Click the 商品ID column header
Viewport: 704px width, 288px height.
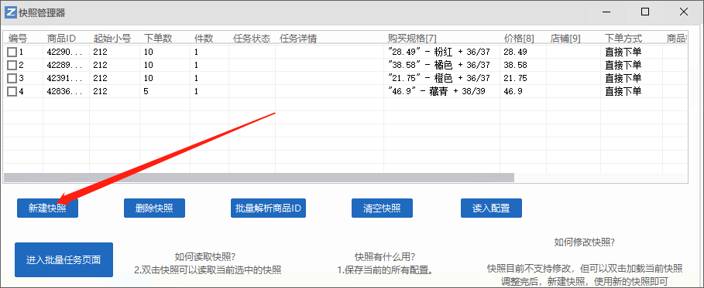point(61,39)
